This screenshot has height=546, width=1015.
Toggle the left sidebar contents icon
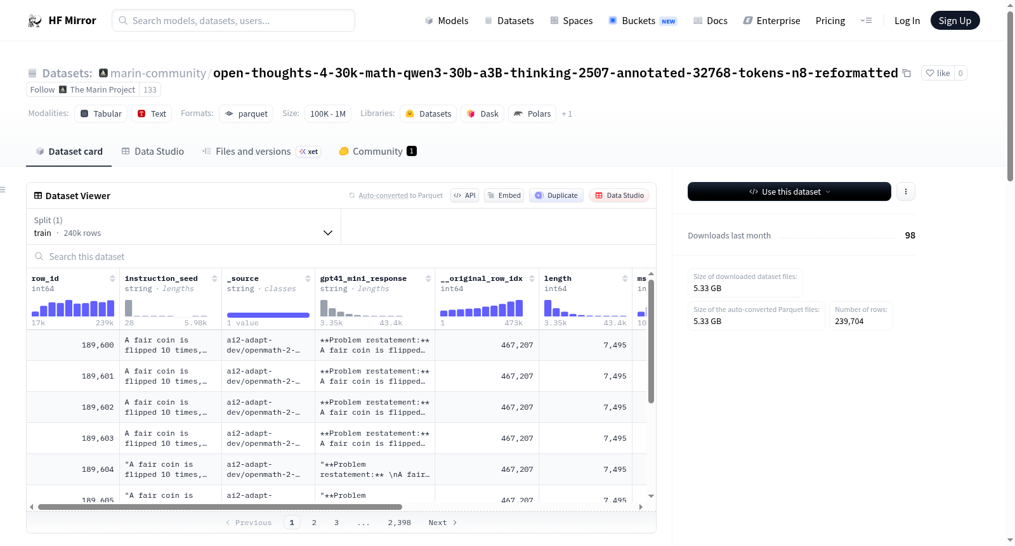[x=3, y=190]
